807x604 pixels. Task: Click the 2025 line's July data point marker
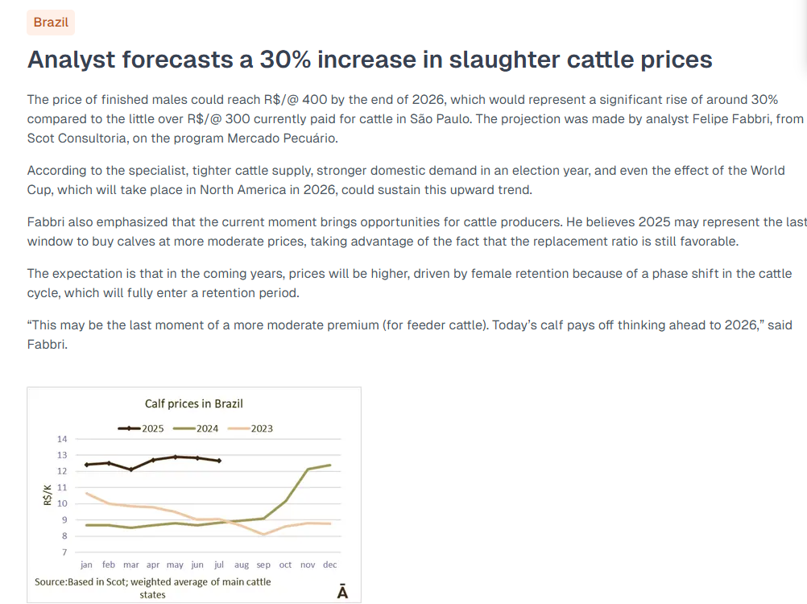219,461
